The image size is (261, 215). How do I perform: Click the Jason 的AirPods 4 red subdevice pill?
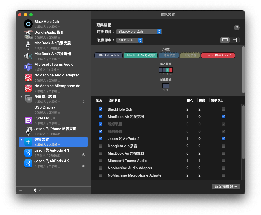coord(218,55)
